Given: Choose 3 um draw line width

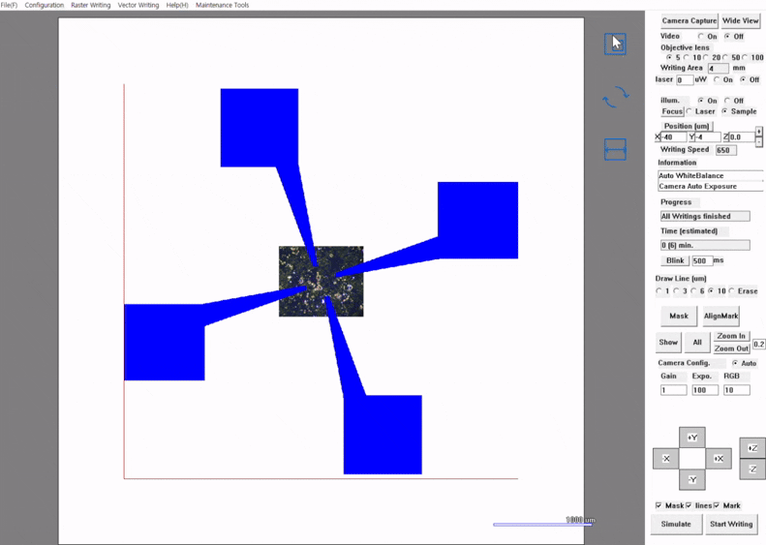Looking at the screenshot, I should click(x=677, y=291).
